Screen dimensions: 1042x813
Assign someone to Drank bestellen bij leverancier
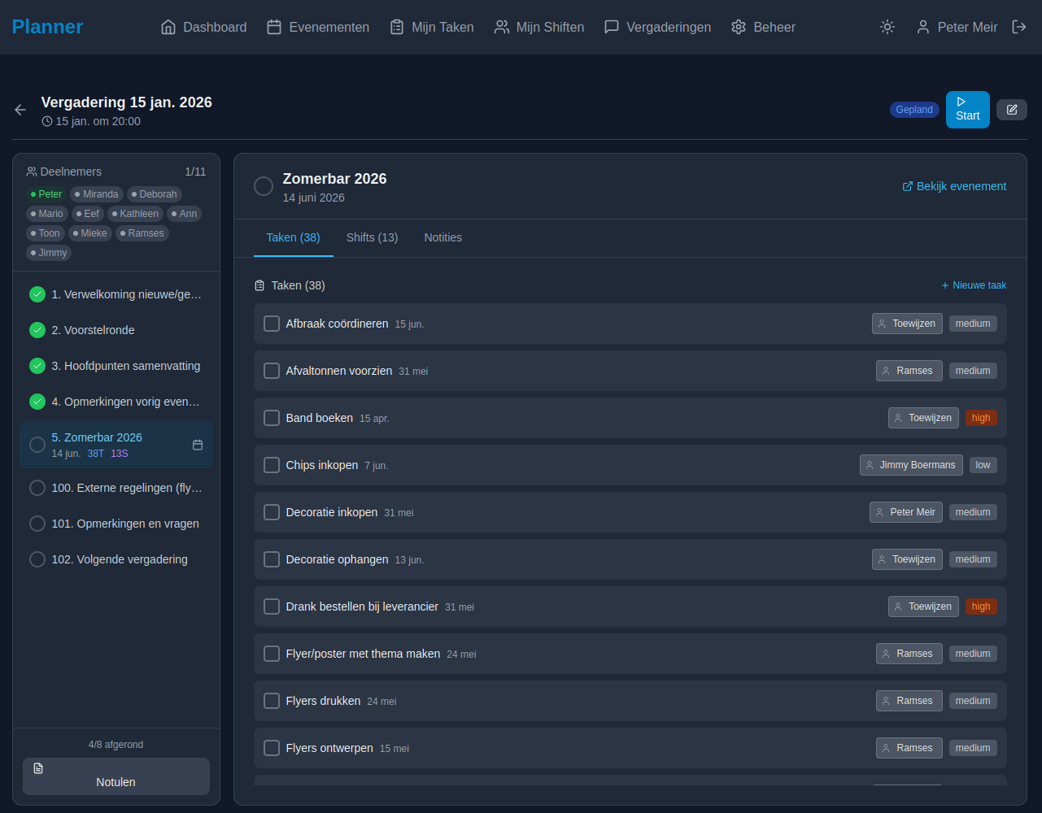[x=923, y=606]
